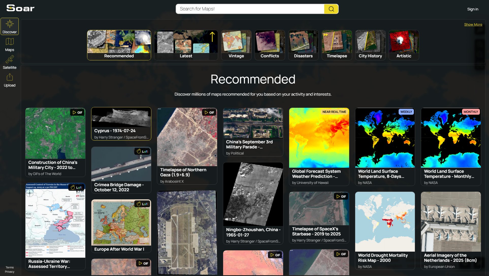Open Ningbo-Zhoushan, China 1965 satellite image
The height and width of the screenshot is (276, 489).
coord(253,194)
